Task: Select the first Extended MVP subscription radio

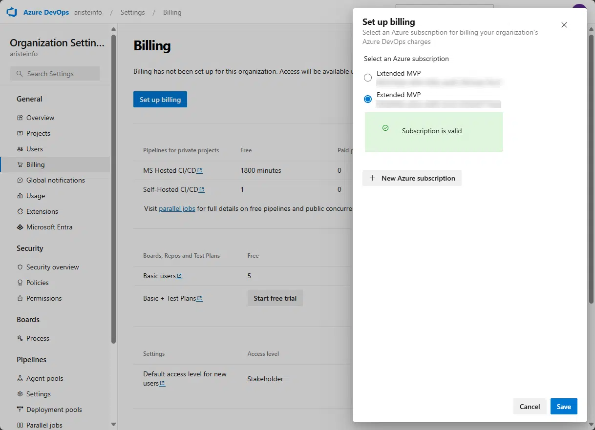Action: pos(367,77)
